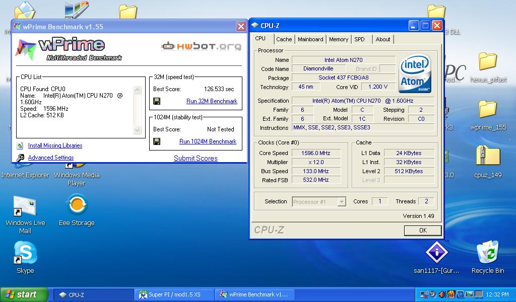516x302 pixels.
Task: Open the Memory tab in CPU-Z
Action: tap(338, 39)
